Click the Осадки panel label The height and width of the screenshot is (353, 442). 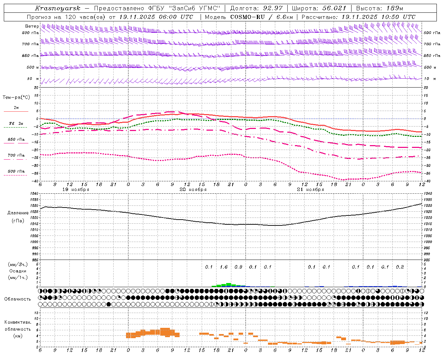18,271
